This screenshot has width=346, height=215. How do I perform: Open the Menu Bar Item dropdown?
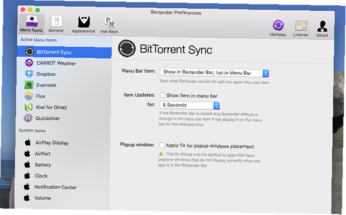click(215, 73)
